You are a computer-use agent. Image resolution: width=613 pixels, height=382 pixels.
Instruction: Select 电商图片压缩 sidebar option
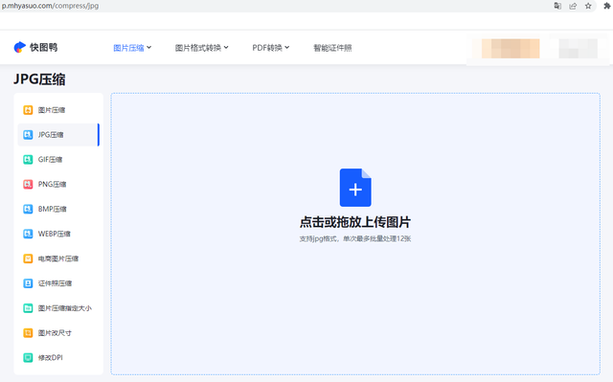coord(58,258)
